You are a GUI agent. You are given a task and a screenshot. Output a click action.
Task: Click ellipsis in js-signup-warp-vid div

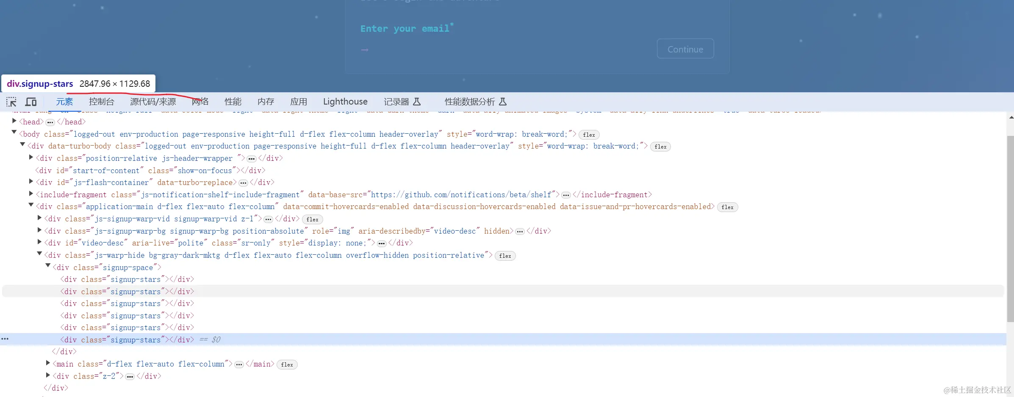click(x=268, y=219)
